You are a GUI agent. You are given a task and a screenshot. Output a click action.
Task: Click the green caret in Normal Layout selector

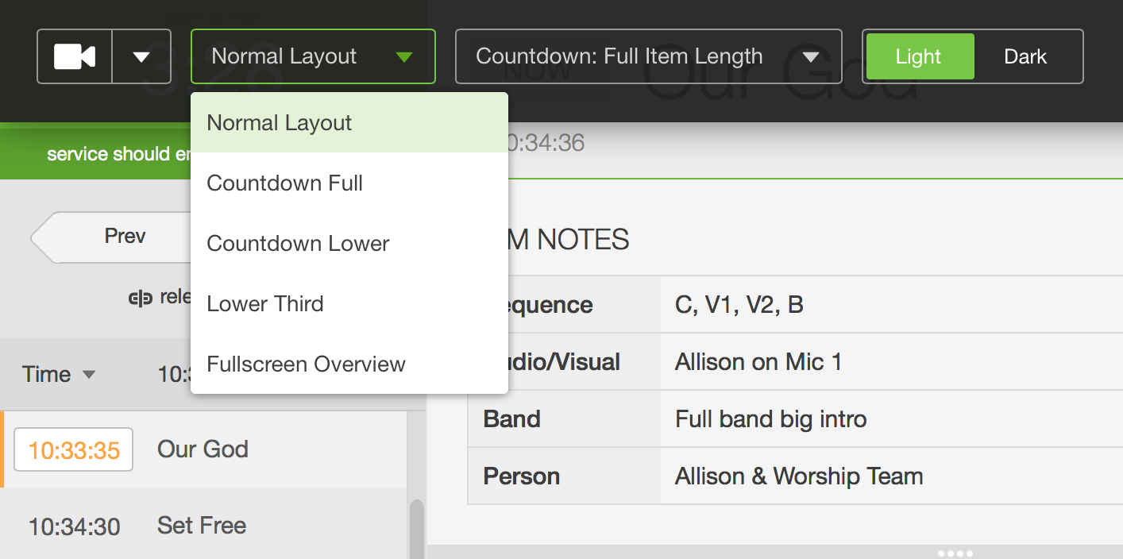(x=405, y=56)
